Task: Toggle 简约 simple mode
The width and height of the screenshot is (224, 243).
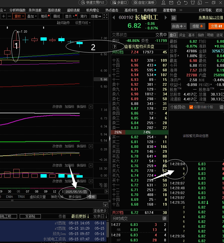Action: point(83,16)
